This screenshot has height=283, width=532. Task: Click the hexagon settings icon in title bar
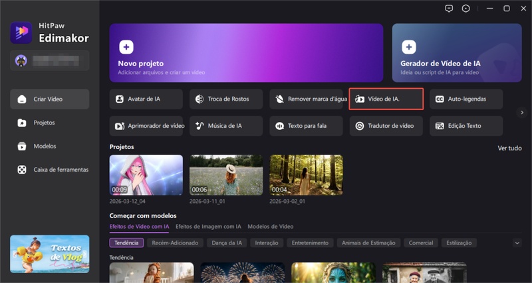tap(466, 9)
